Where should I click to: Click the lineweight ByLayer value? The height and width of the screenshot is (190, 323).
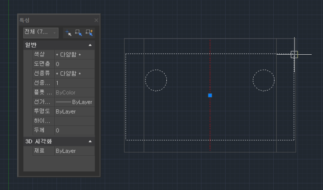[74, 102]
